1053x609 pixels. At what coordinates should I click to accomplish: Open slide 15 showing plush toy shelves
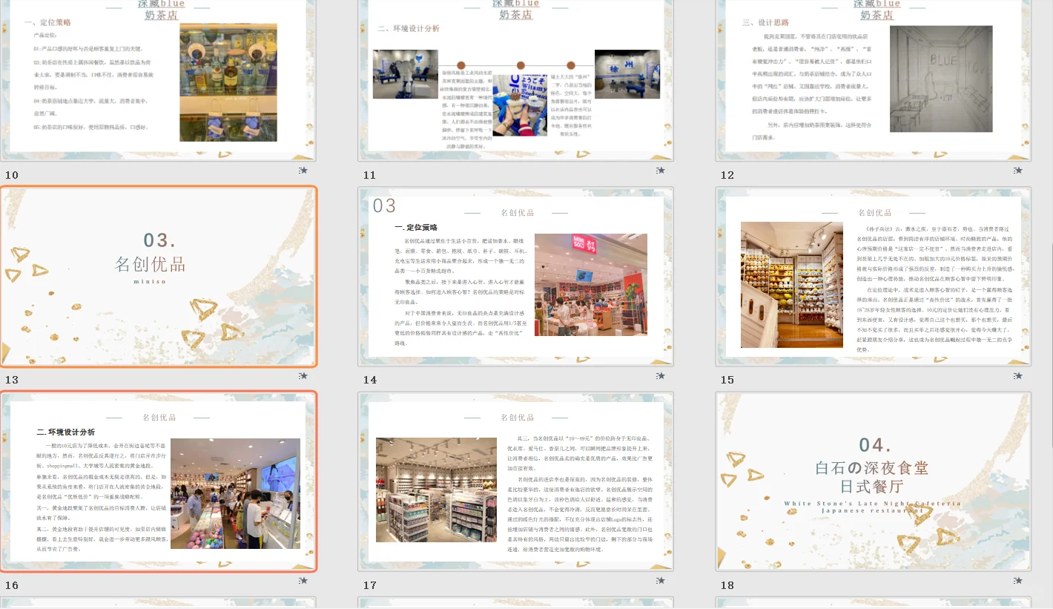(x=872, y=277)
